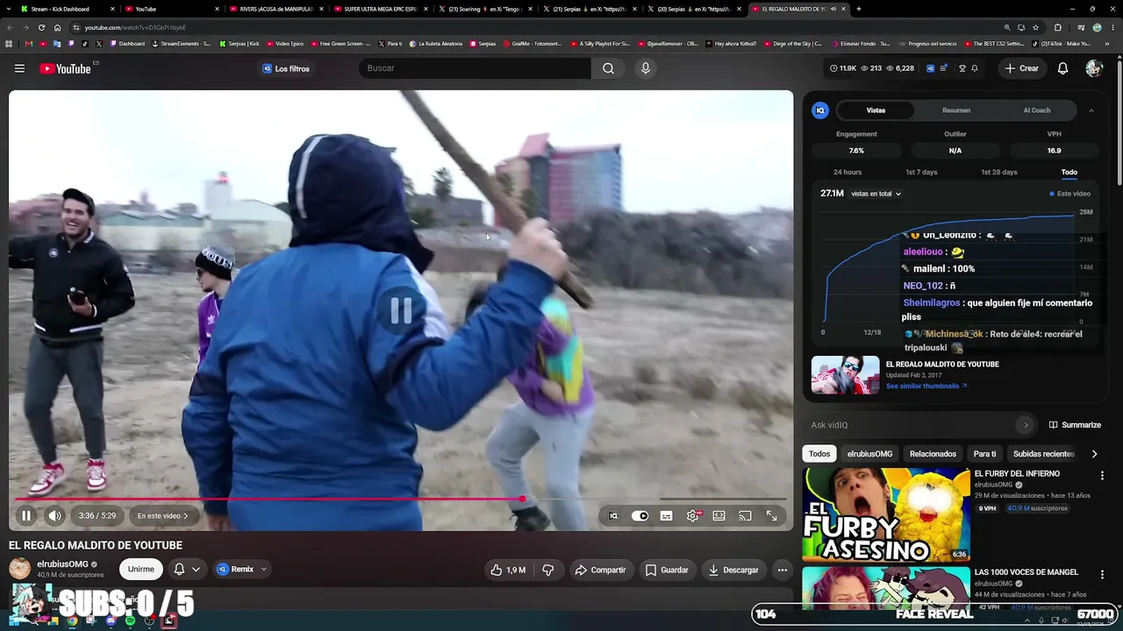1123x631 pixels.
Task: Select the 24 hours range
Action: click(848, 173)
